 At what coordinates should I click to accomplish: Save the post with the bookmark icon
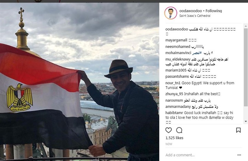tap(238, 130)
